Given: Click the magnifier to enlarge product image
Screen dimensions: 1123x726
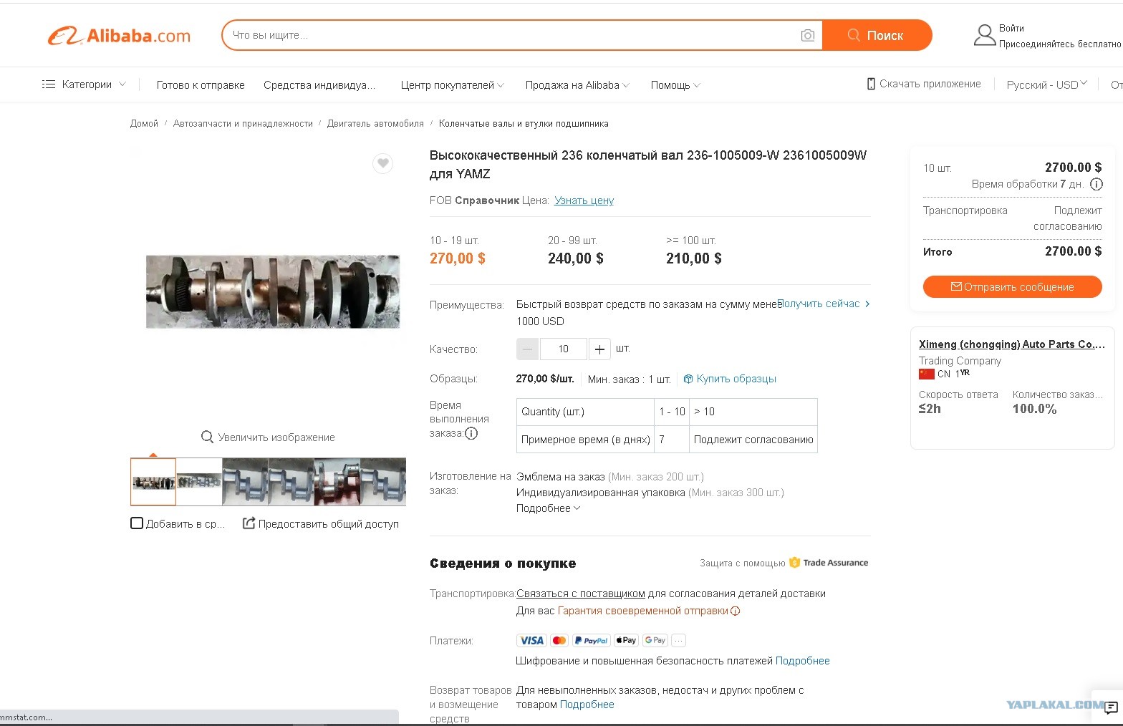Looking at the screenshot, I should coord(207,437).
